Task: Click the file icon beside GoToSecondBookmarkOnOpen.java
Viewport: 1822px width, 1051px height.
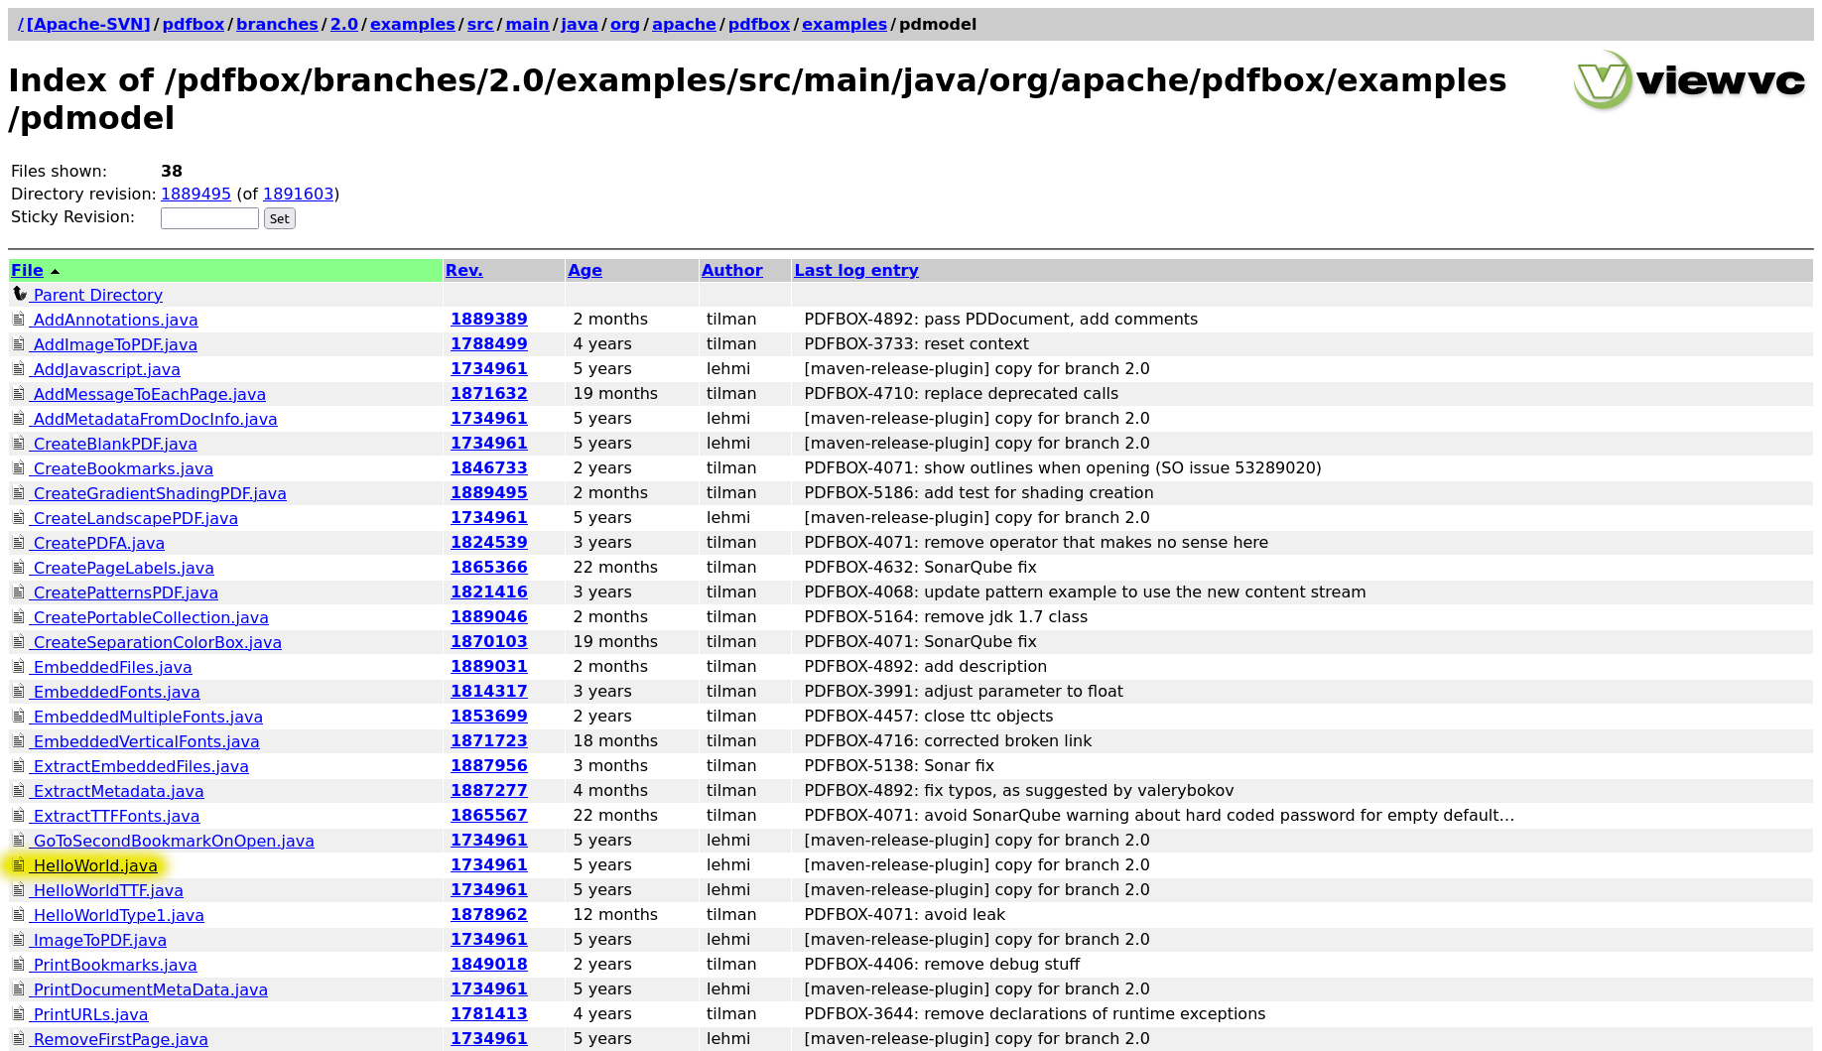Action: coord(19,840)
